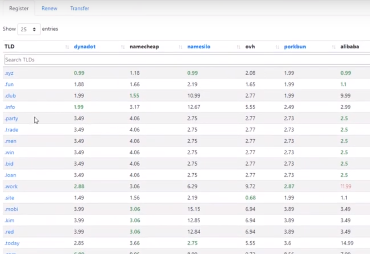Select ovh price 9.72 for .work
This screenshot has height=254, width=370.
click(250, 186)
